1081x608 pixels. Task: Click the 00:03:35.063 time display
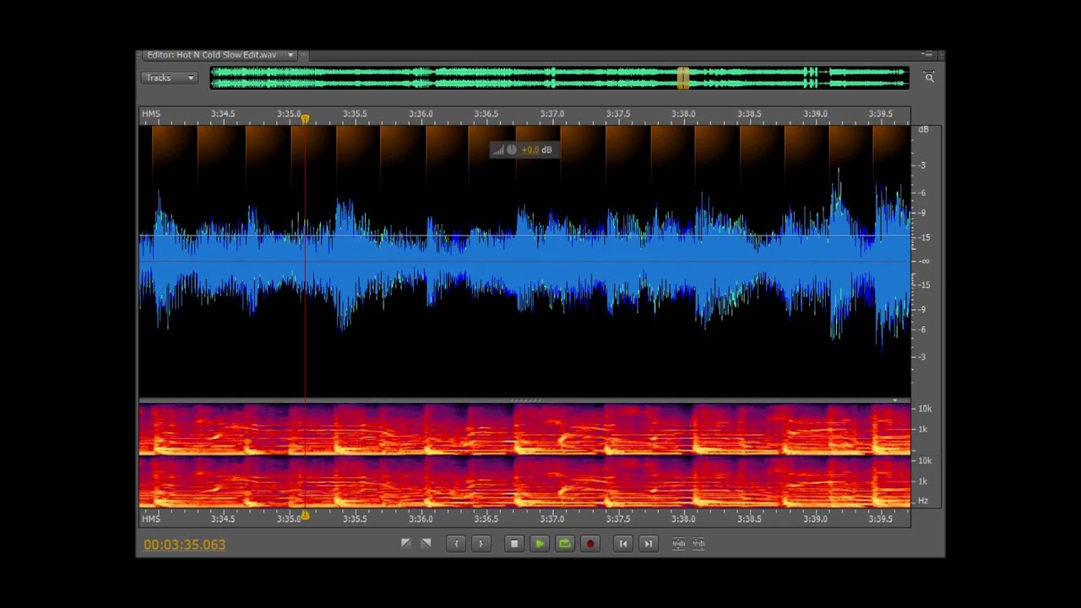point(184,545)
